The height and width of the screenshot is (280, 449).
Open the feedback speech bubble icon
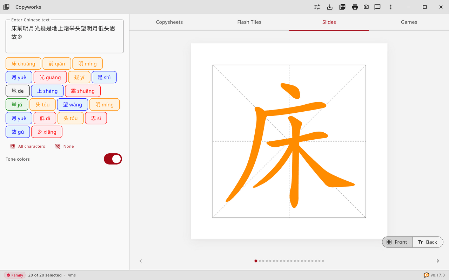[x=377, y=7]
